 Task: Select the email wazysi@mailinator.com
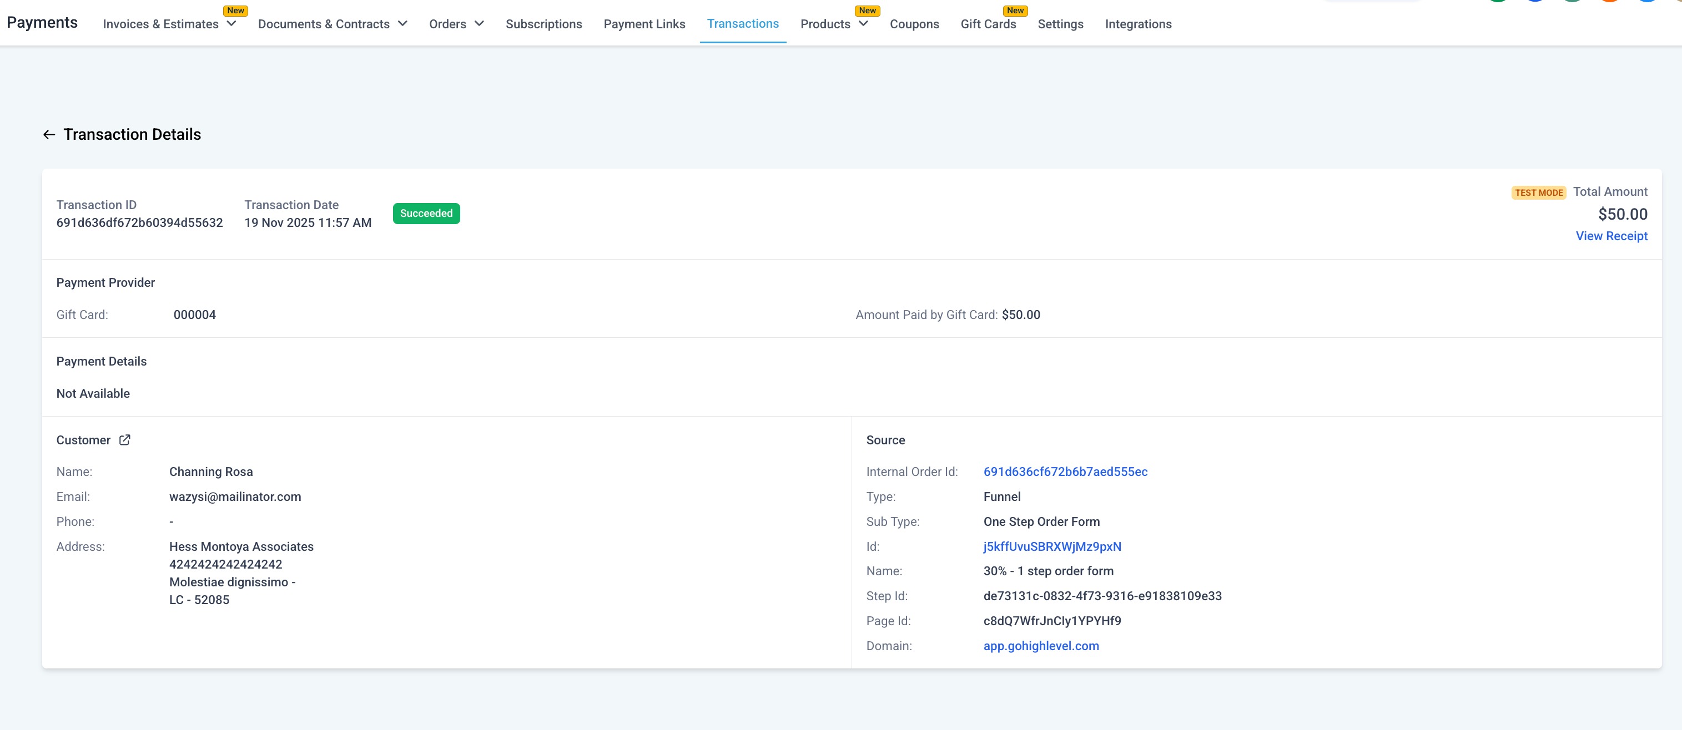(x=234, y=496)
